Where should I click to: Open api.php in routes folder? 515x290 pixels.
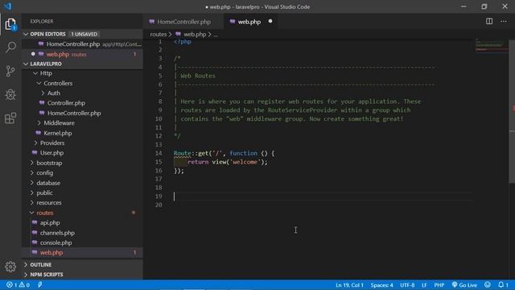pyautogui.click(x=50, y=222)
